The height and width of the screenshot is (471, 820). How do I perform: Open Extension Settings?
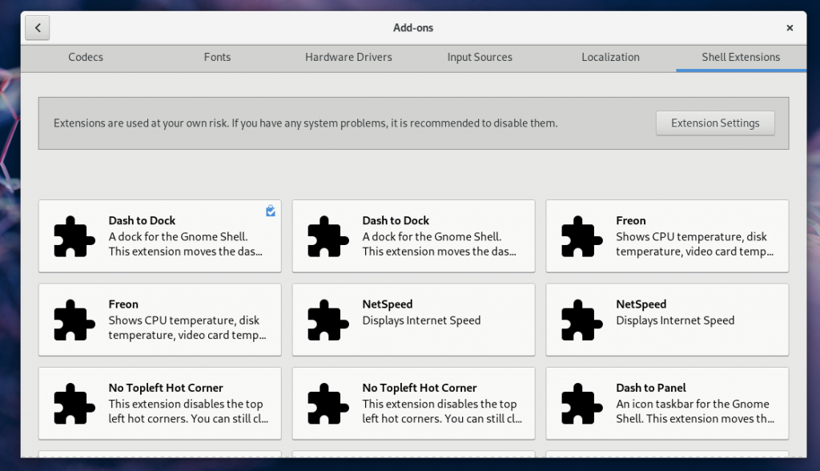click(714, 123)
